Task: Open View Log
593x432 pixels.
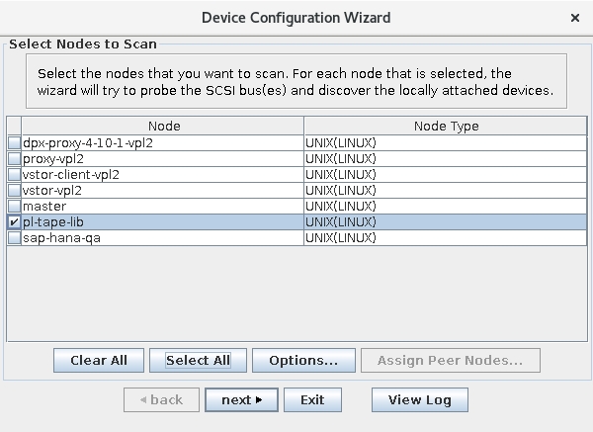Action: click(419, 400)
